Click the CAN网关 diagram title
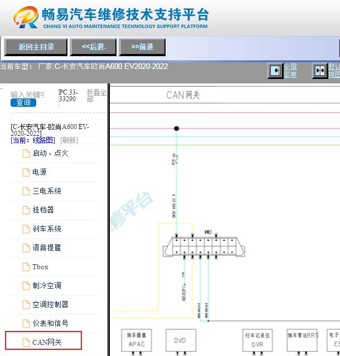 (x=183, y=95)
